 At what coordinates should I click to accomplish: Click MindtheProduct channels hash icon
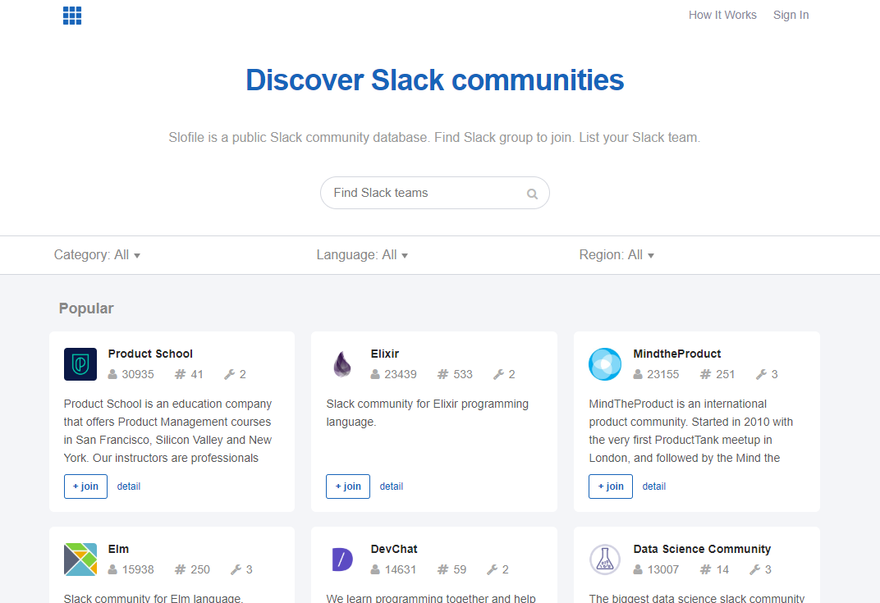[x=705, y=374]
